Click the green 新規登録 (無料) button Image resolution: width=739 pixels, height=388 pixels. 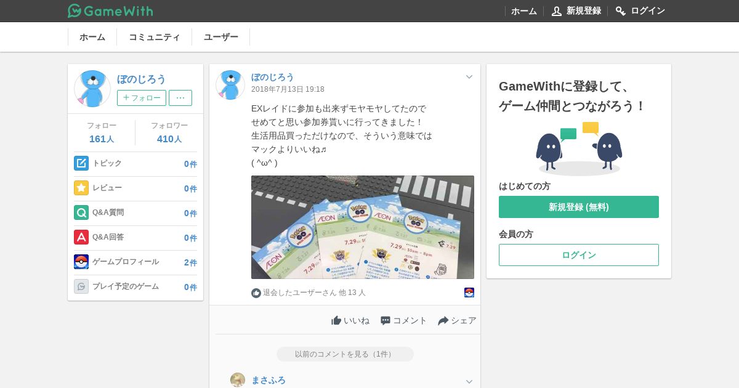(579, 207)
